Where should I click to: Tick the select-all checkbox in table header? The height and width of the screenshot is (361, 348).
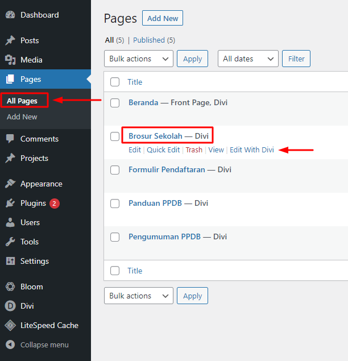[115, 82]
